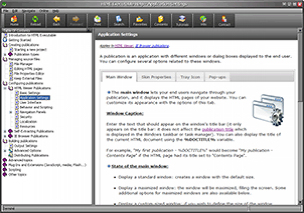Select the Creating publications topic
Viewport: 304px width, 213px height.
[24, 45]
